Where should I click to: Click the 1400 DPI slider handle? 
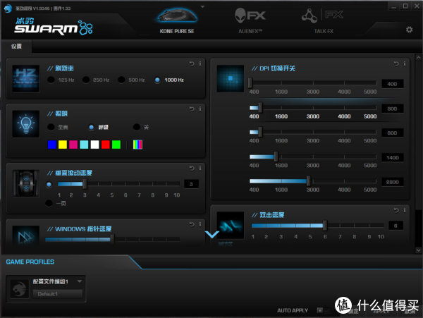(276, 157)
